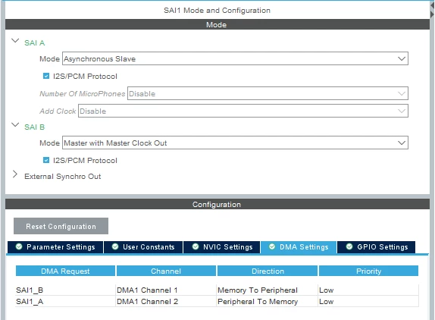Open the Number Of MicroPhones dropdown
435x320 pixels.
[x=268, y=93]
